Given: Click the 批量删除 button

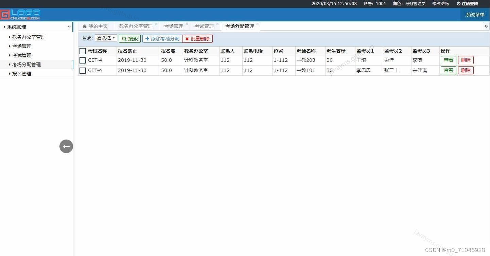Looking at the screenshot, I should (x=197, y=39).
